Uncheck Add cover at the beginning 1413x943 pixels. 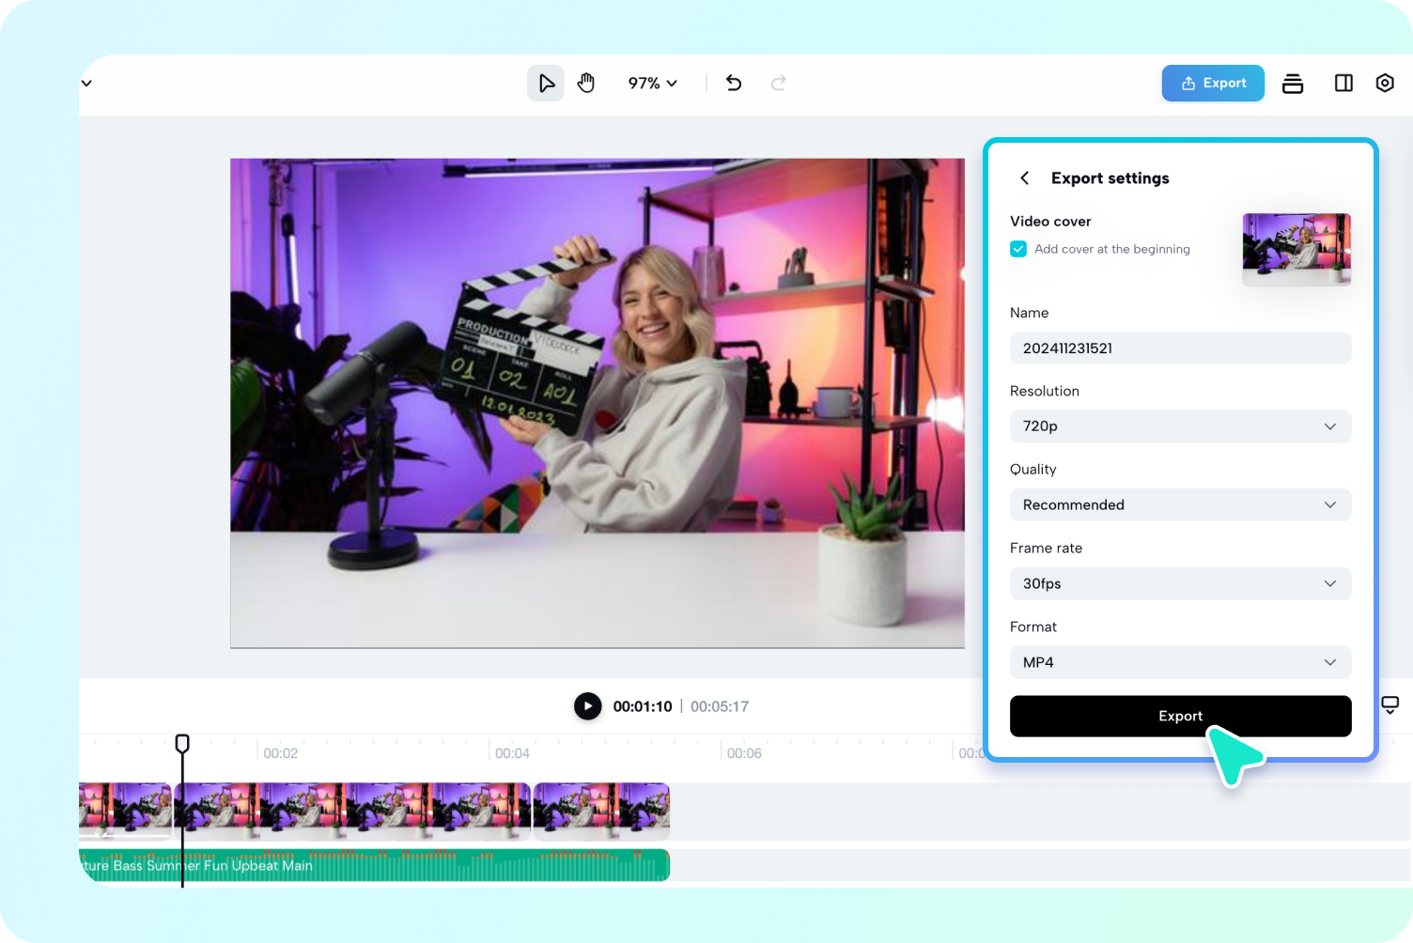tap(1018, 249)
